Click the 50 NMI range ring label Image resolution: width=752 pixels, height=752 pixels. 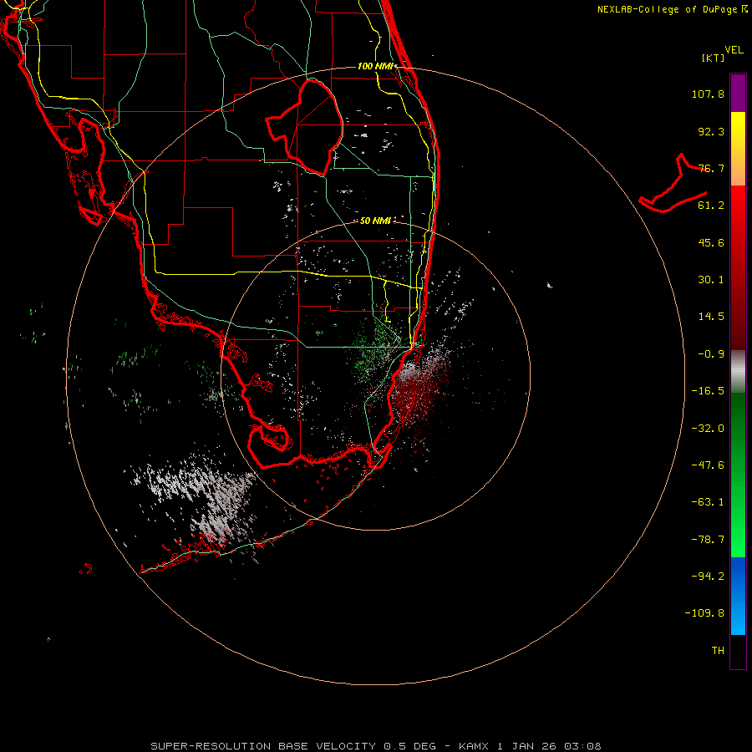[375, 221]
